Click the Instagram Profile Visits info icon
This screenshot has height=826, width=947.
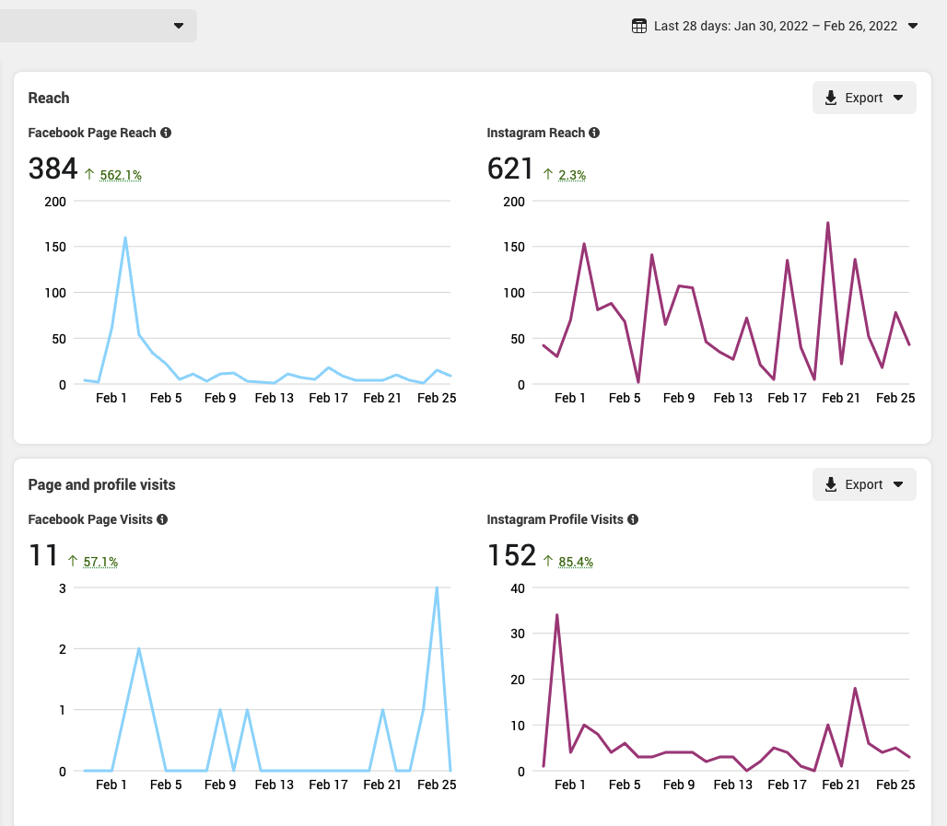tap(632, 519)
